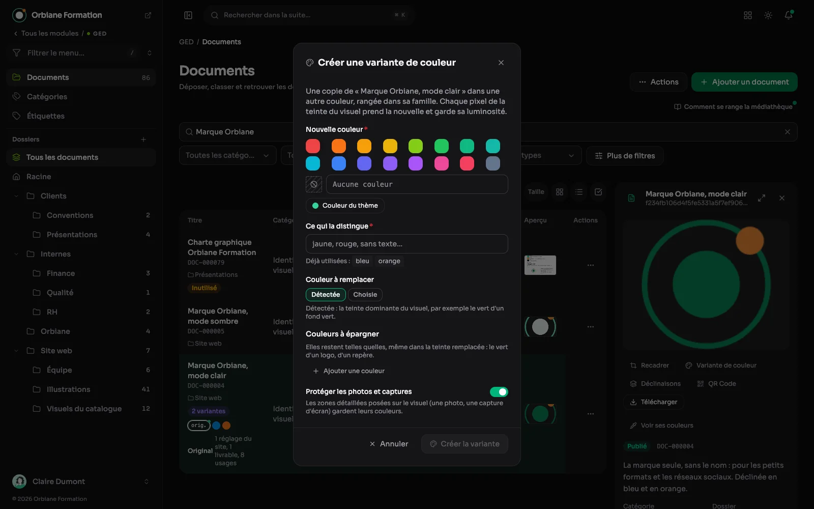Screen dimensions: 814x509
Task: Open QR Code for the document
Action: pyautogui.click(x=716, y=384)
